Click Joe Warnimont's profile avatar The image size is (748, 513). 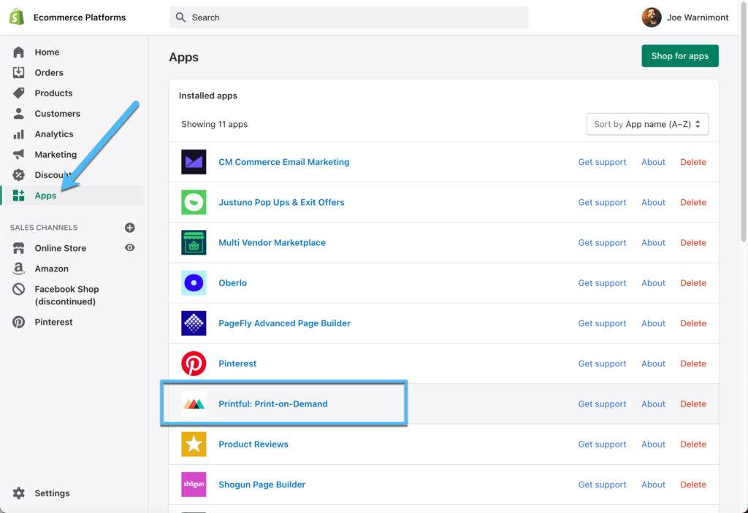pos(651,18)
